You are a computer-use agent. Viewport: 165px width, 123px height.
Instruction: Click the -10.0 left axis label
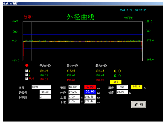(16, 60)
